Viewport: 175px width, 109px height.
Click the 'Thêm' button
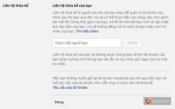[132, 43]
